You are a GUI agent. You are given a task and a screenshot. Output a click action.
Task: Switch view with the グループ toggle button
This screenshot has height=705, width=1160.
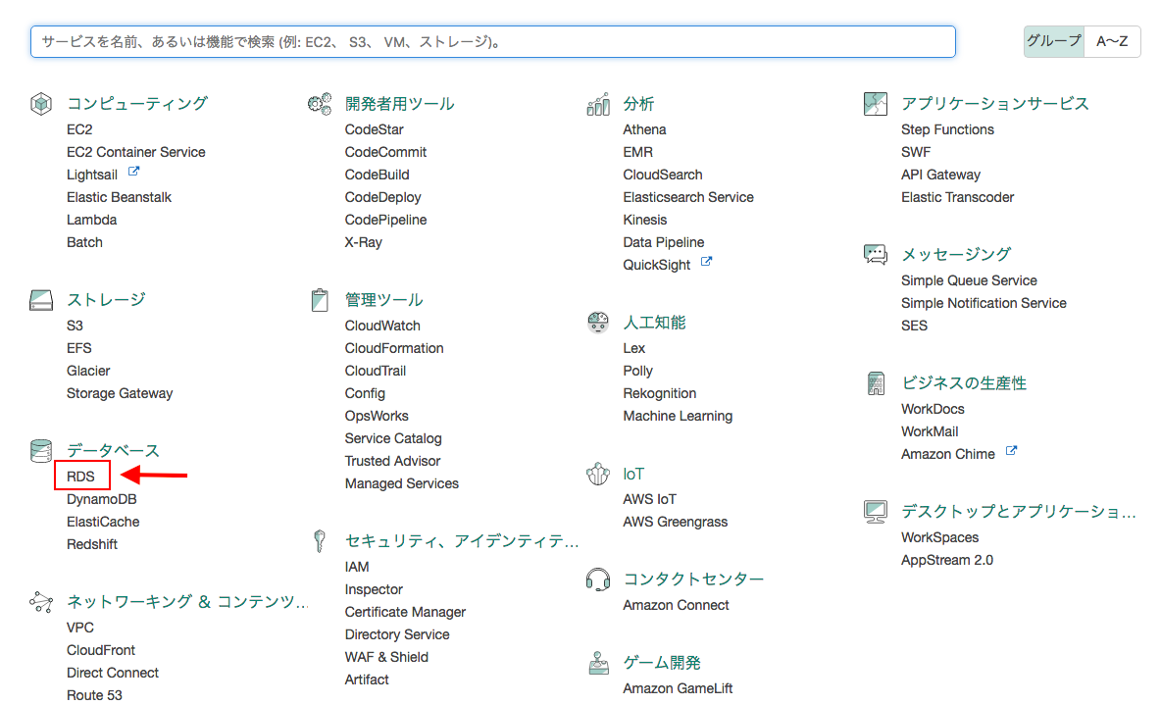tap(1053, 41)
